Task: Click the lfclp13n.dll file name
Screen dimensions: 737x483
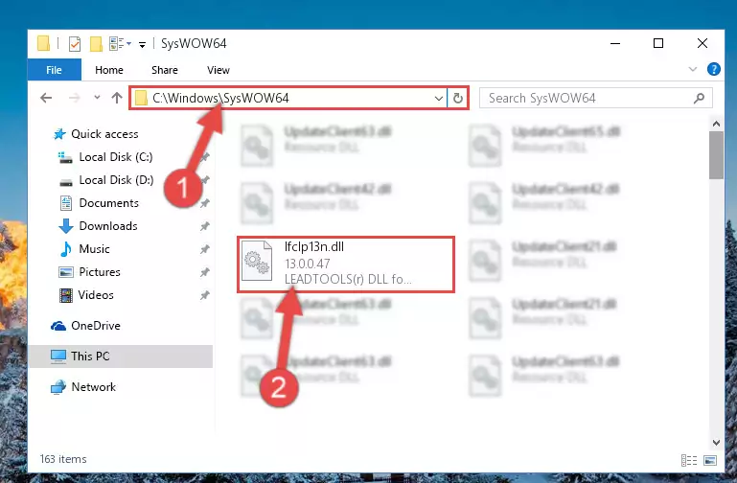Action: [314, 246]
